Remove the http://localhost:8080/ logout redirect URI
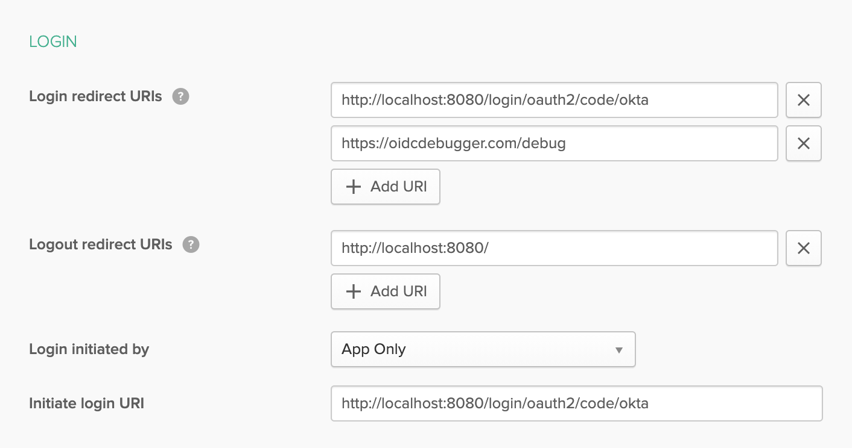The height and width of the screenshot is (448, 852). 803,248
